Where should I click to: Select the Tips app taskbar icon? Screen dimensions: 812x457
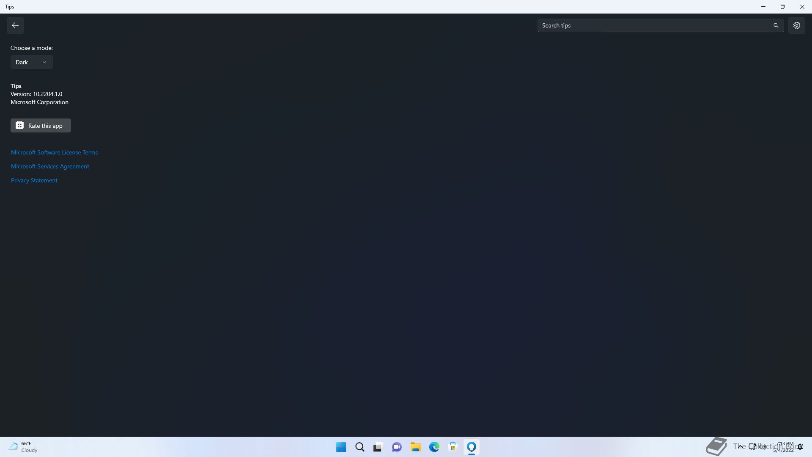click(471, 447)
